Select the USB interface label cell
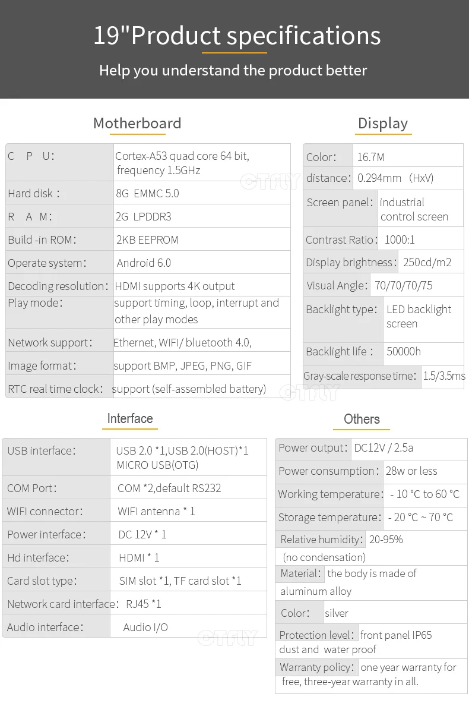 56,456
